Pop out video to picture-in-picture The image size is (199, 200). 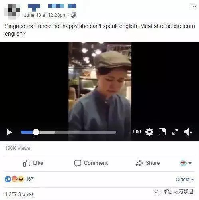tap(162, 132)
